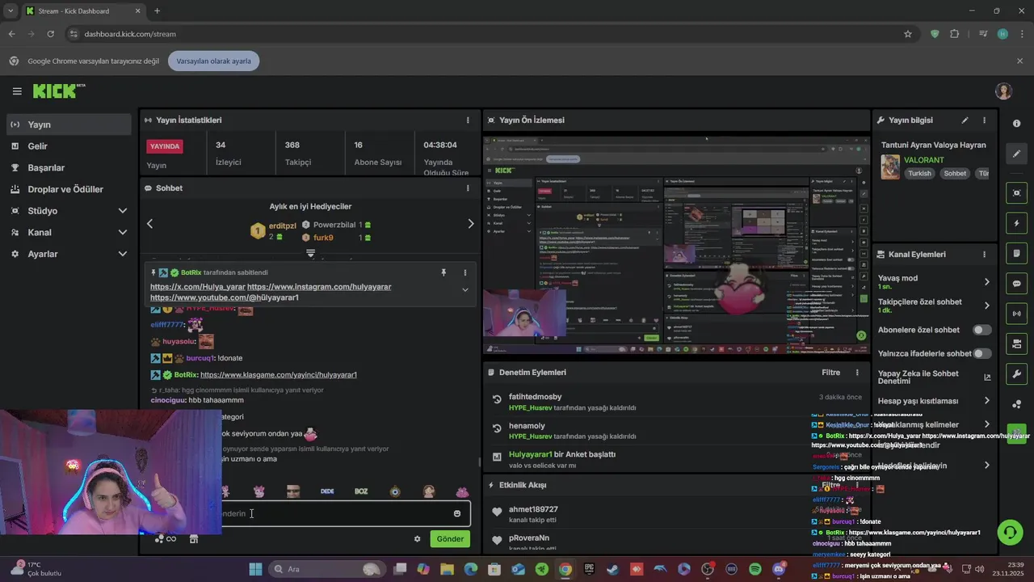Image resolution: width=1034 pixels, height=582 pixels.
Task: Toggle Yalnızca ifadelerle sohbet switch
Action: [x=981, y=353]
